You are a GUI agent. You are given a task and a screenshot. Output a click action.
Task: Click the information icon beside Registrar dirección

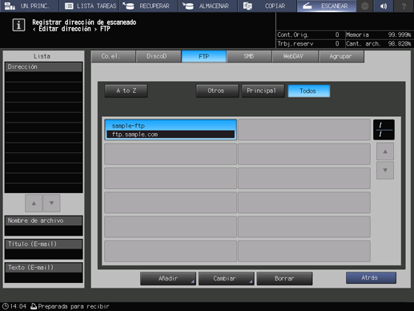coord(18,25)
